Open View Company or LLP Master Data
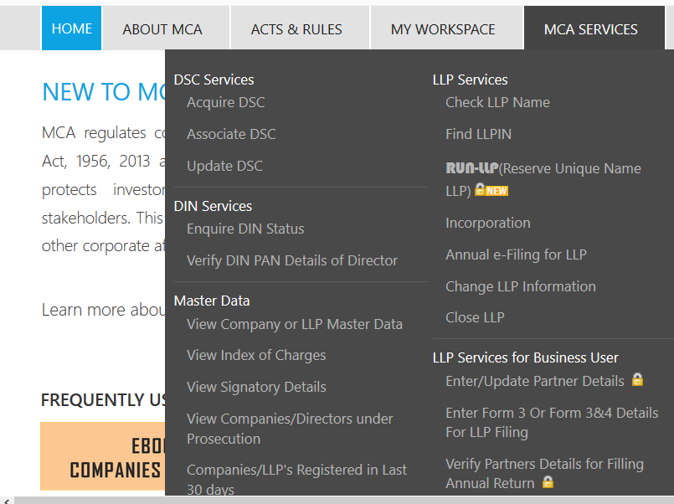 click(x=295, y=324)
